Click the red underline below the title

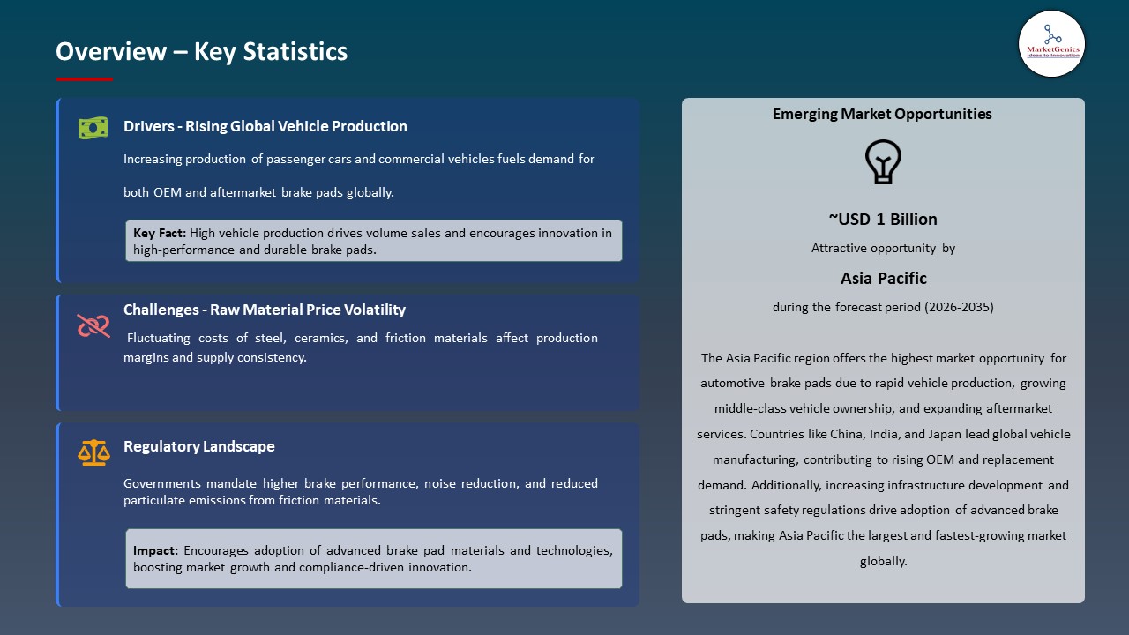click(x=85, y=79)
